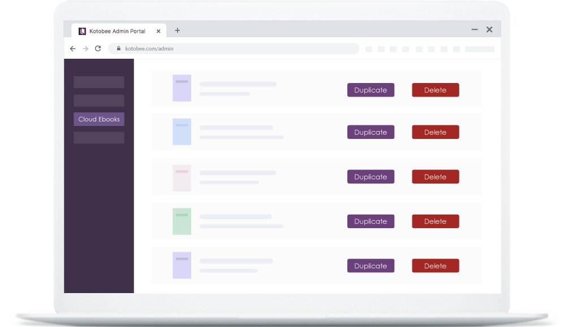Delete the first ebook in the list

point(435,90)
